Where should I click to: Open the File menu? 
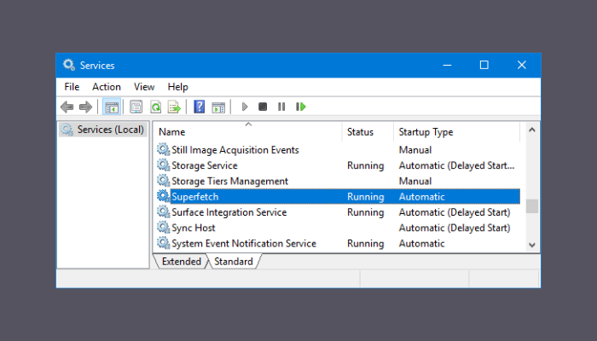(72, 87)
